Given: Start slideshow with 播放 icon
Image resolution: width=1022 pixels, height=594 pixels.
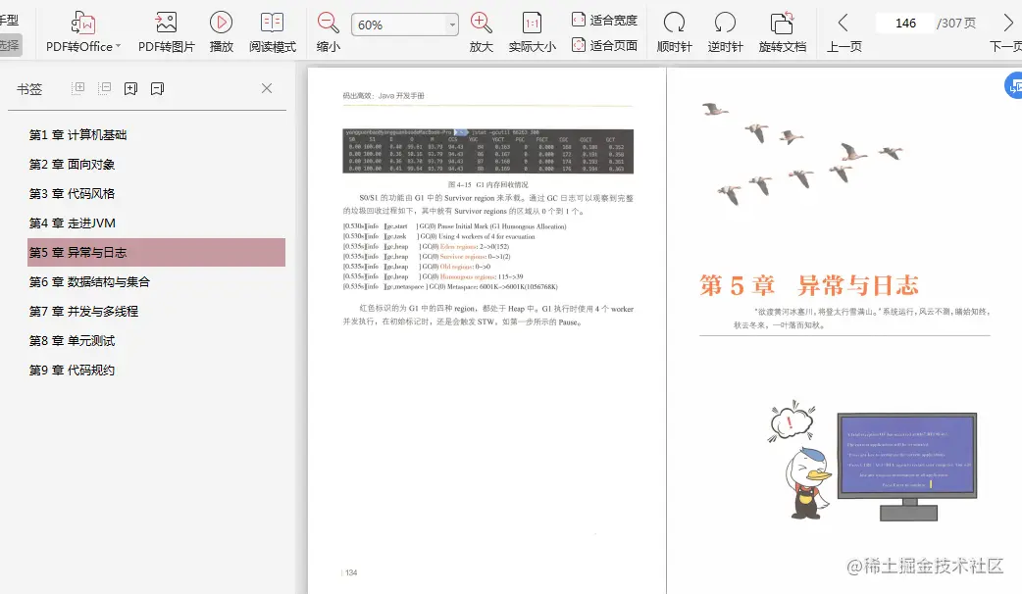Looking at the screenshot, I should (221, 24).
